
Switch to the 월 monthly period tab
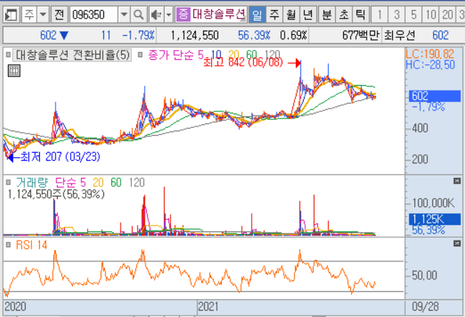click(291, 14)
